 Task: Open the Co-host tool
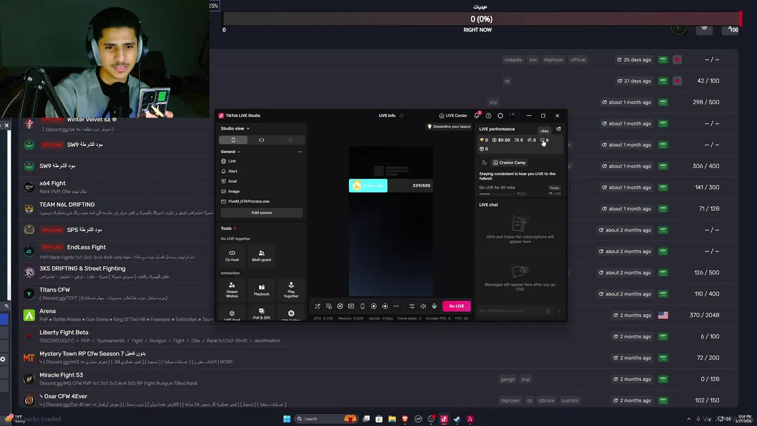tap(232, 255)
